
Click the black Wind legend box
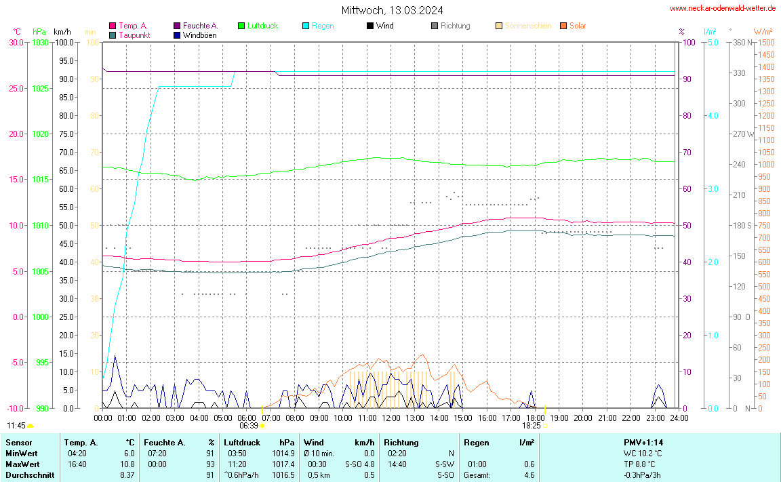pyautogui.click(x=370, y=26)
